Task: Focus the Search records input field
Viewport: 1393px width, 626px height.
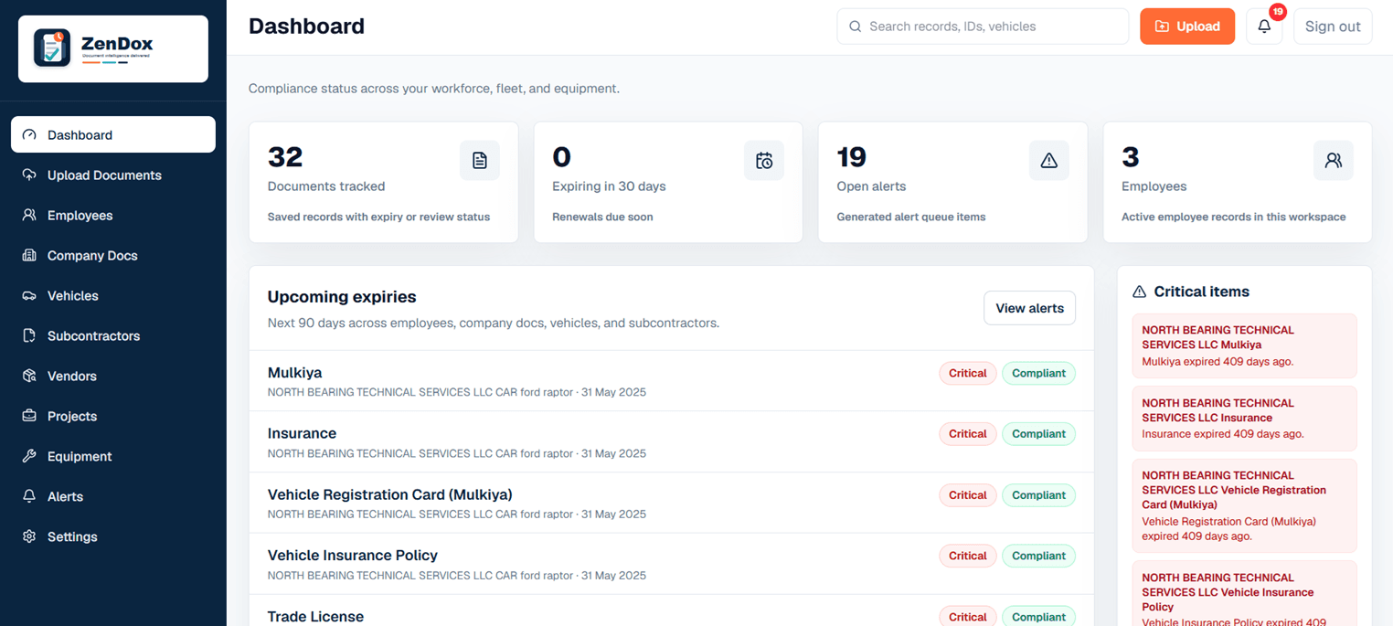Action: click(983, 27)
